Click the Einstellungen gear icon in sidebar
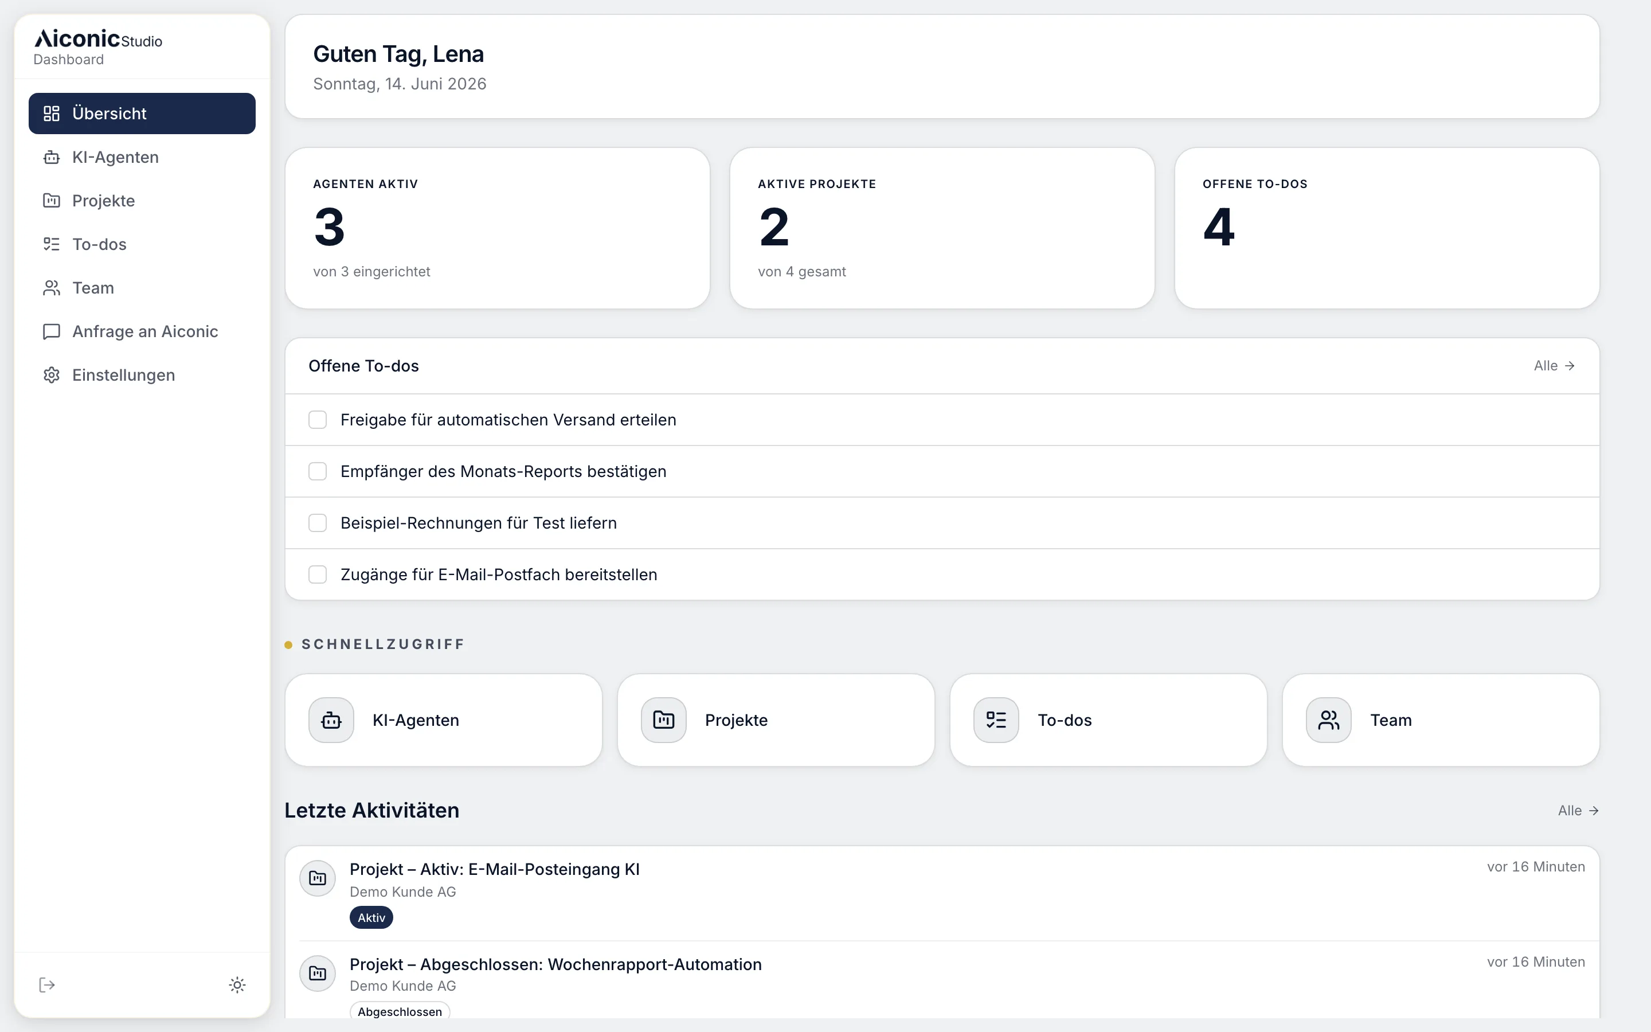Viewport: 1651px width, 1032px height. click(x=51, y=376)
